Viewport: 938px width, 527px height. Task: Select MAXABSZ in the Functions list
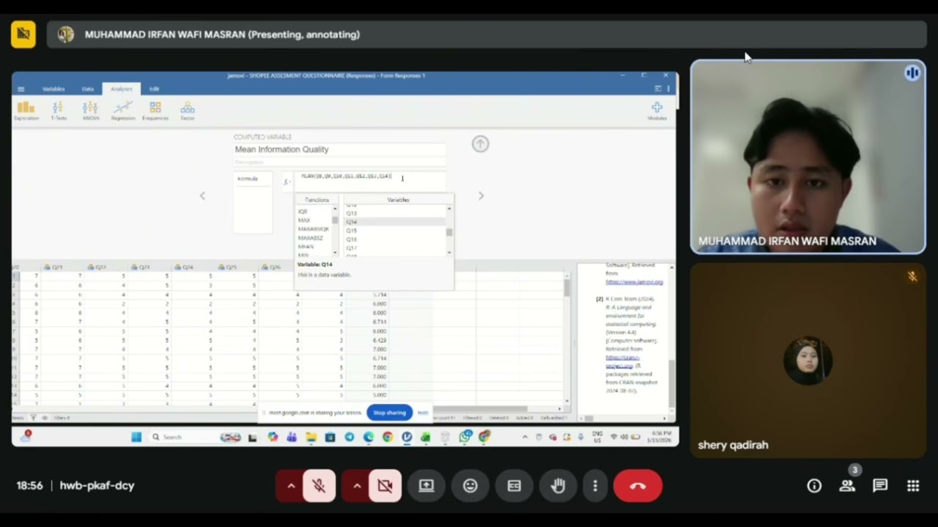click(x=311, y=238)
